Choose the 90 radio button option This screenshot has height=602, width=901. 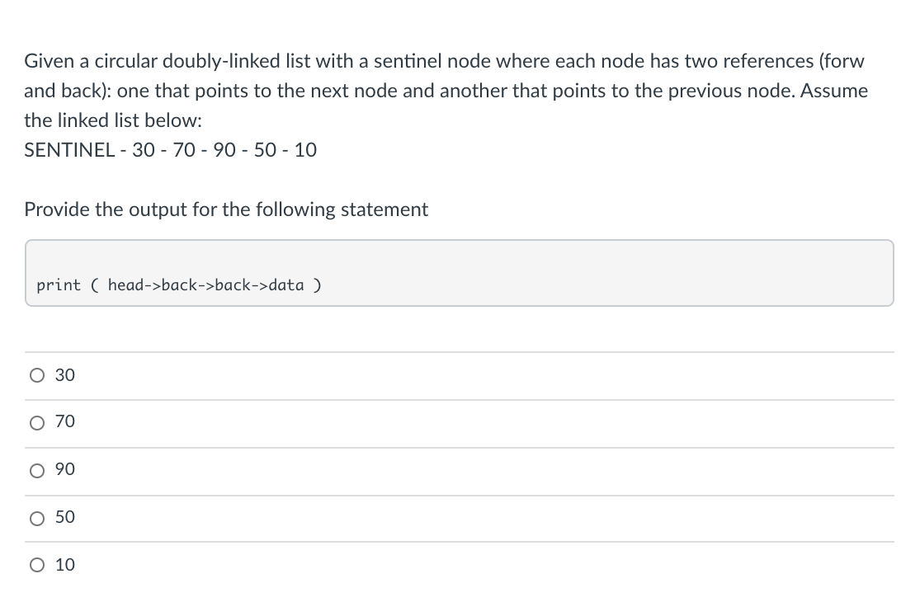pos(37,471)
